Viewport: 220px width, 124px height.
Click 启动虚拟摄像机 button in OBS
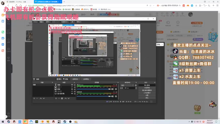tap(147, 90)
